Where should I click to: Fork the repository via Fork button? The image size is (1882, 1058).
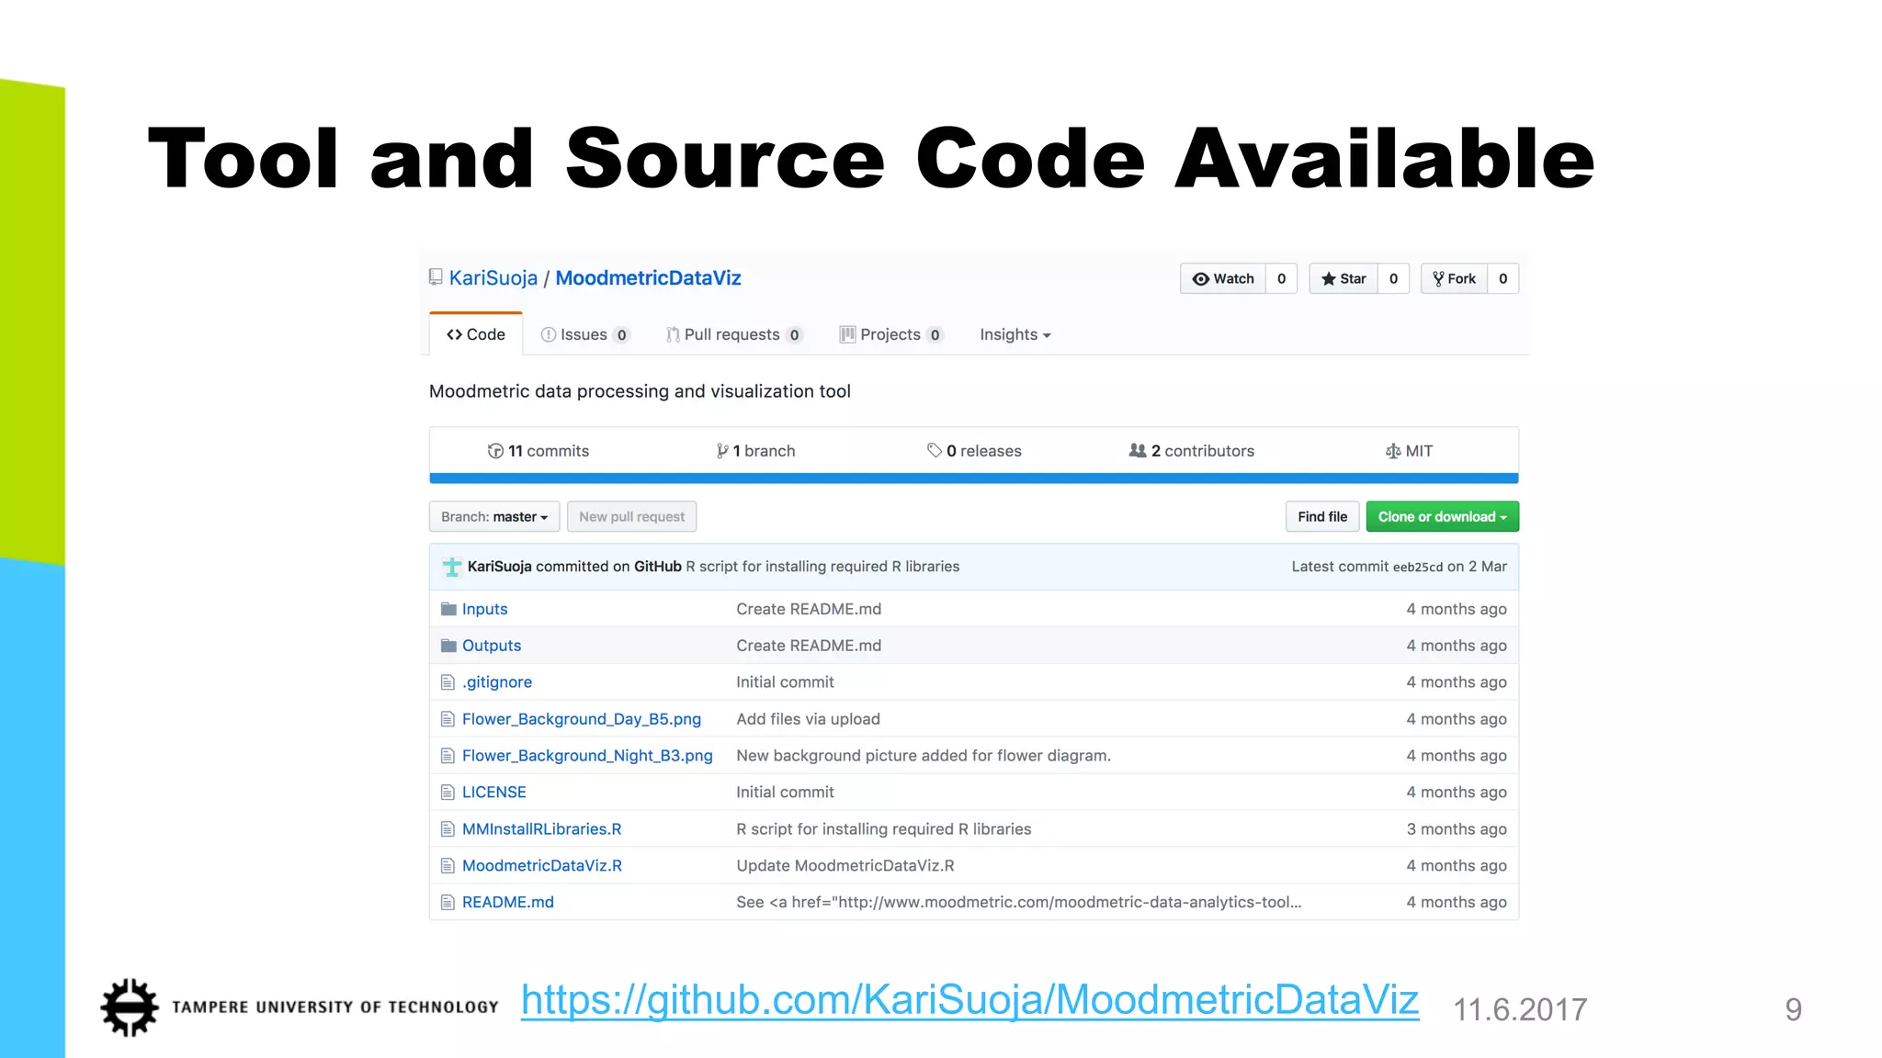click(1454, 279)
